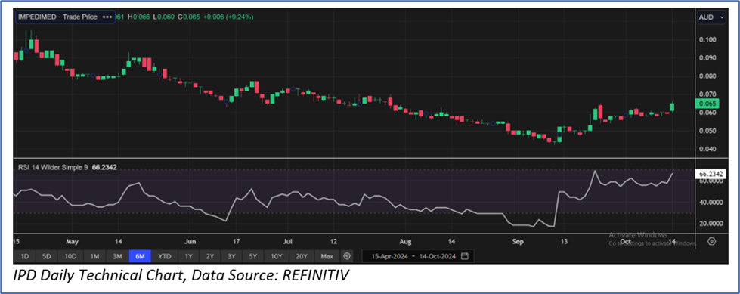Click the chart settings icon at bottom right
The width and height of the screenshot is (740, 294).
(x=712, y=241)
